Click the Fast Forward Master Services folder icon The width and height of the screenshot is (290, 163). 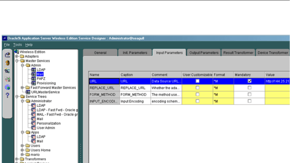click(28, 87)
